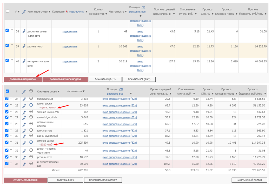
Task: Expand row menu arrow next to row 40 checkbox
Action: (x=12, y=60)
